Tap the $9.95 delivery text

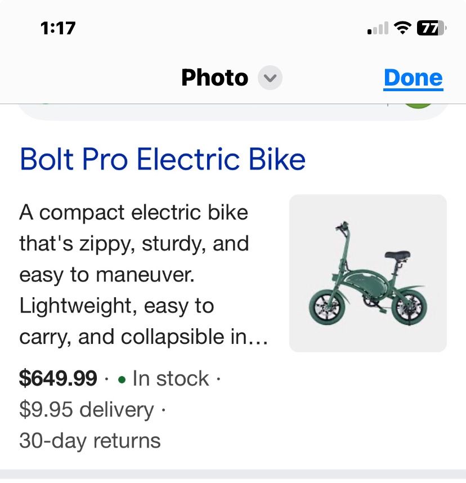click(86, 409)
